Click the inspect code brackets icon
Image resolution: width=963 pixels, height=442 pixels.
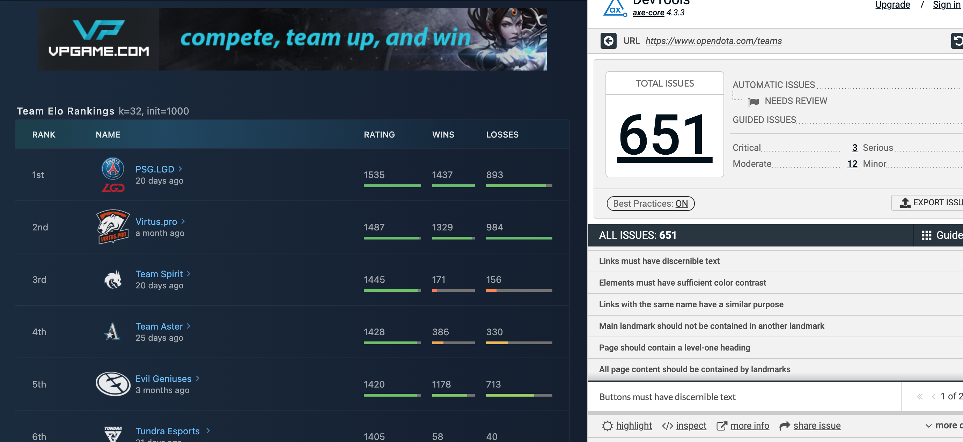coord(667,426)
